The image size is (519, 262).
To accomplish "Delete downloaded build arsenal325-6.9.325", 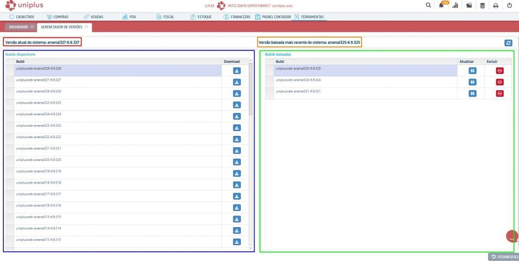I will click(499, 70).
